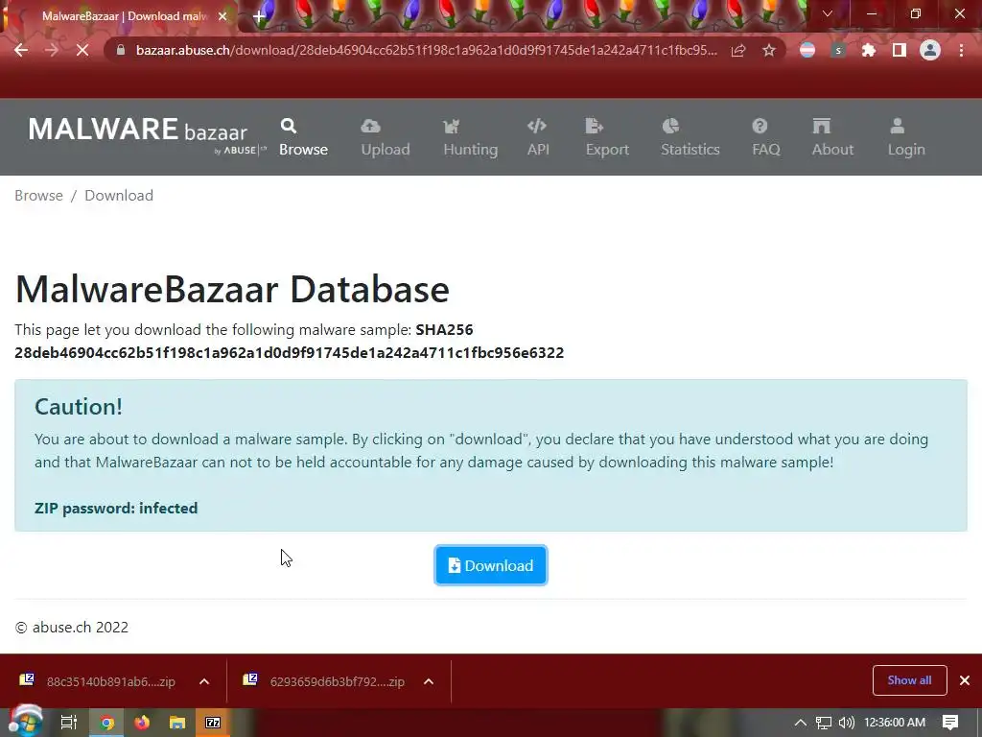Screen dimensions: 982x737
Task: Click the abuse.ch 2022 footer text
Action: click(x=71, y=628)
